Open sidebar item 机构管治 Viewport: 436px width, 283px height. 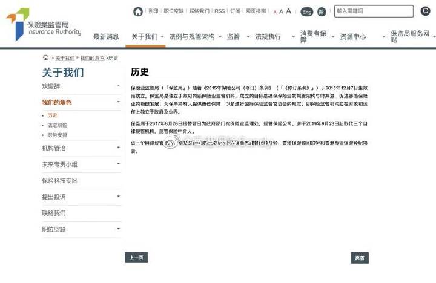(x=54, y=148)
